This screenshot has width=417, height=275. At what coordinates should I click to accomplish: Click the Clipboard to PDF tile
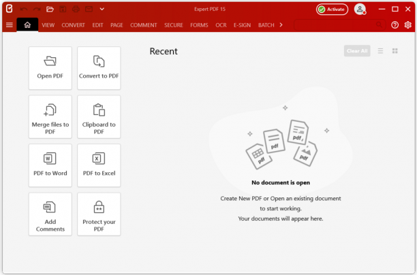99,117
